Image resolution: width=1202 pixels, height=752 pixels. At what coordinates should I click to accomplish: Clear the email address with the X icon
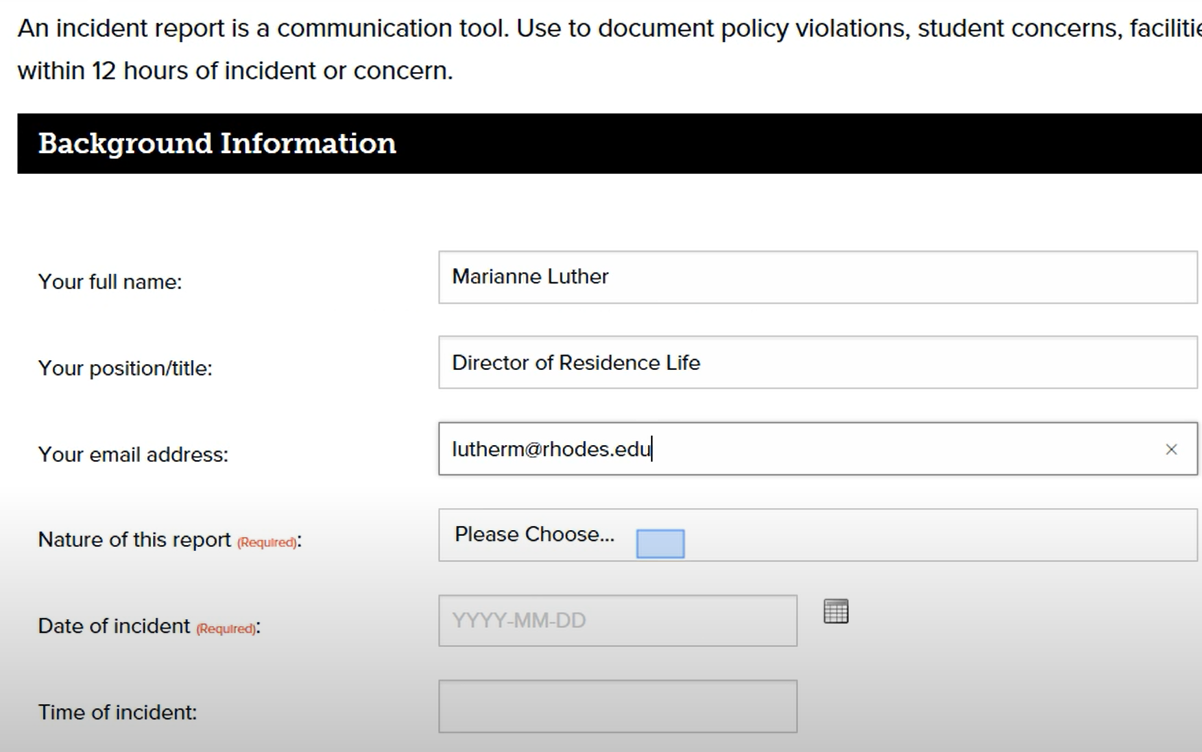1170,450
